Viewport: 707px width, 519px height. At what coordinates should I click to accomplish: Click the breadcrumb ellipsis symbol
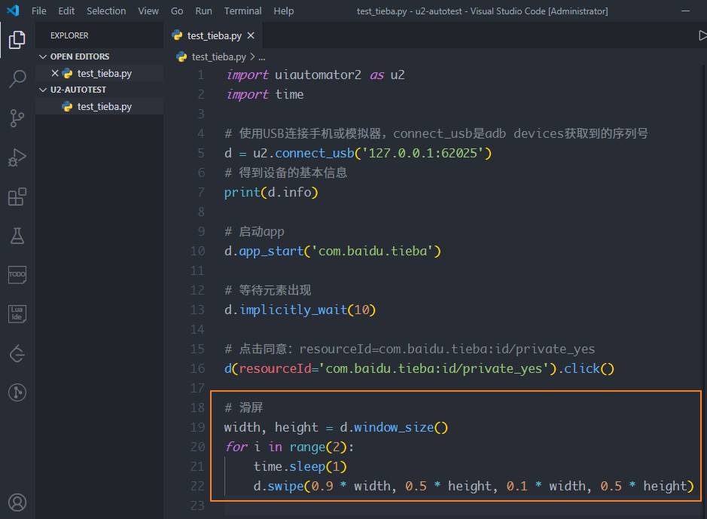coord(262,56)
